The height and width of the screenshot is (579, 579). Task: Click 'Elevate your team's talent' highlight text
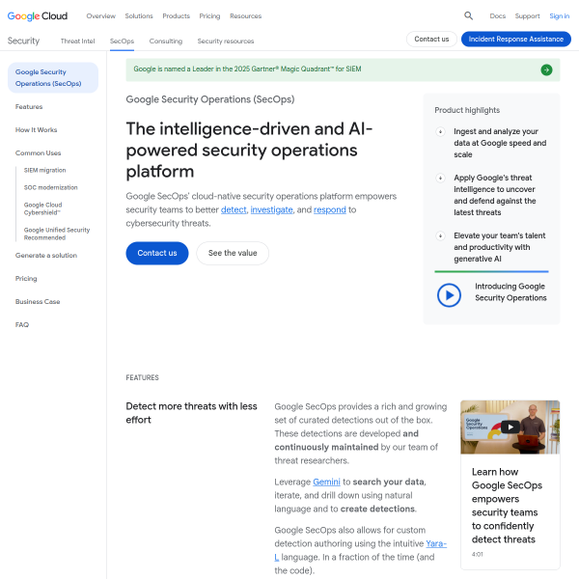[x=500, y=247]
